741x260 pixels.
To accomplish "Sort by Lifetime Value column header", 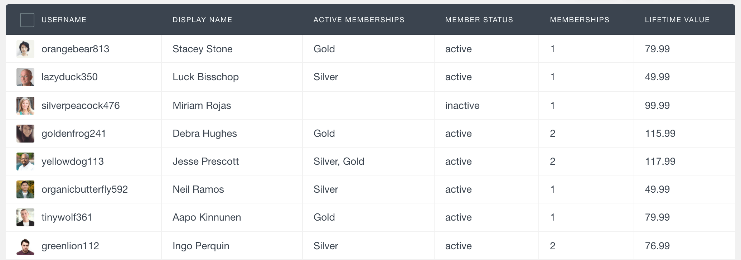I will click(677, 20).
